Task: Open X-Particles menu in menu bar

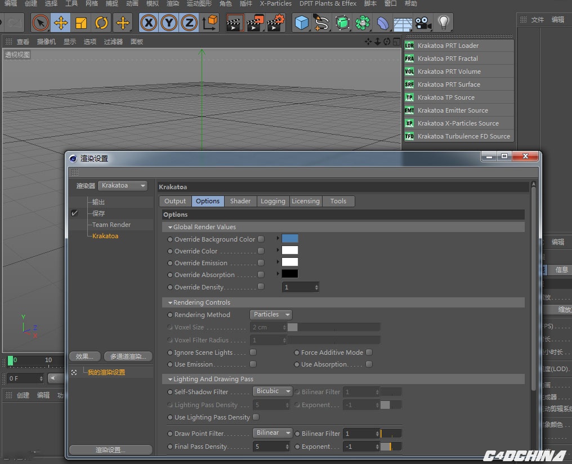Action: coord(276,3)
